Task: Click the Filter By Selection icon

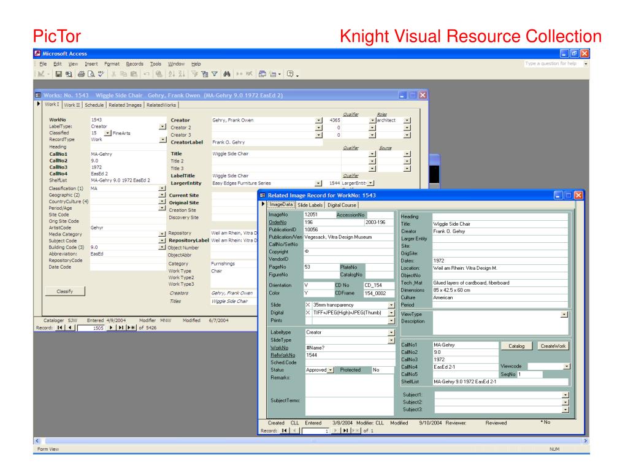Action: (x=194, y=74)
